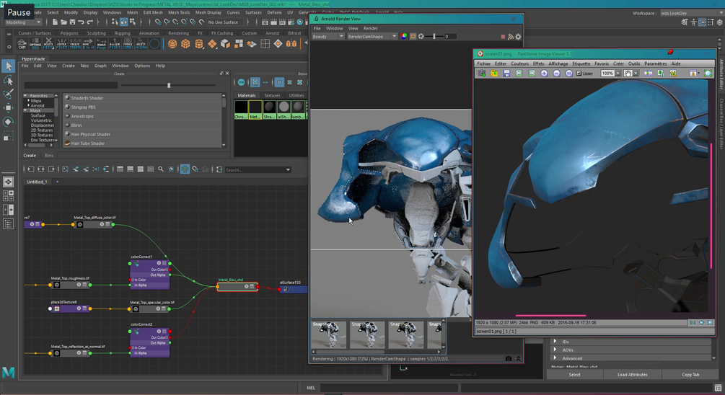Image resolution: width=725 pixels, height=395 pixels.
Task: Switch to the Textures tab in Hypershade
Action: pyautogui.click(x=272, y=95)
